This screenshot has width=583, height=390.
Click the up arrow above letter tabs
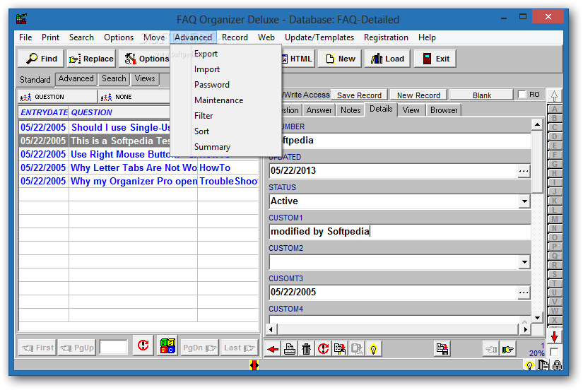(x=554, y=95)
